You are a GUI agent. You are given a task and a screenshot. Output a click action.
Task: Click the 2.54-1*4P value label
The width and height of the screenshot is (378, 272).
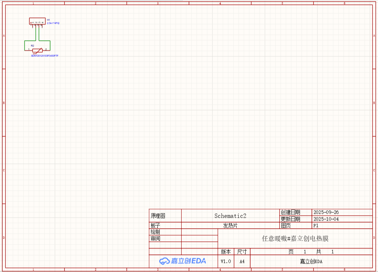pyautogui.click(x=53, y=23)
